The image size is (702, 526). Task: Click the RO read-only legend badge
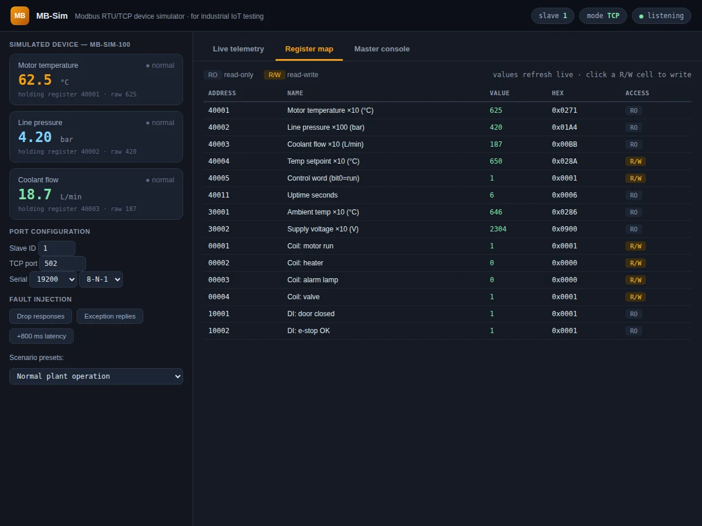click(213, 75)
